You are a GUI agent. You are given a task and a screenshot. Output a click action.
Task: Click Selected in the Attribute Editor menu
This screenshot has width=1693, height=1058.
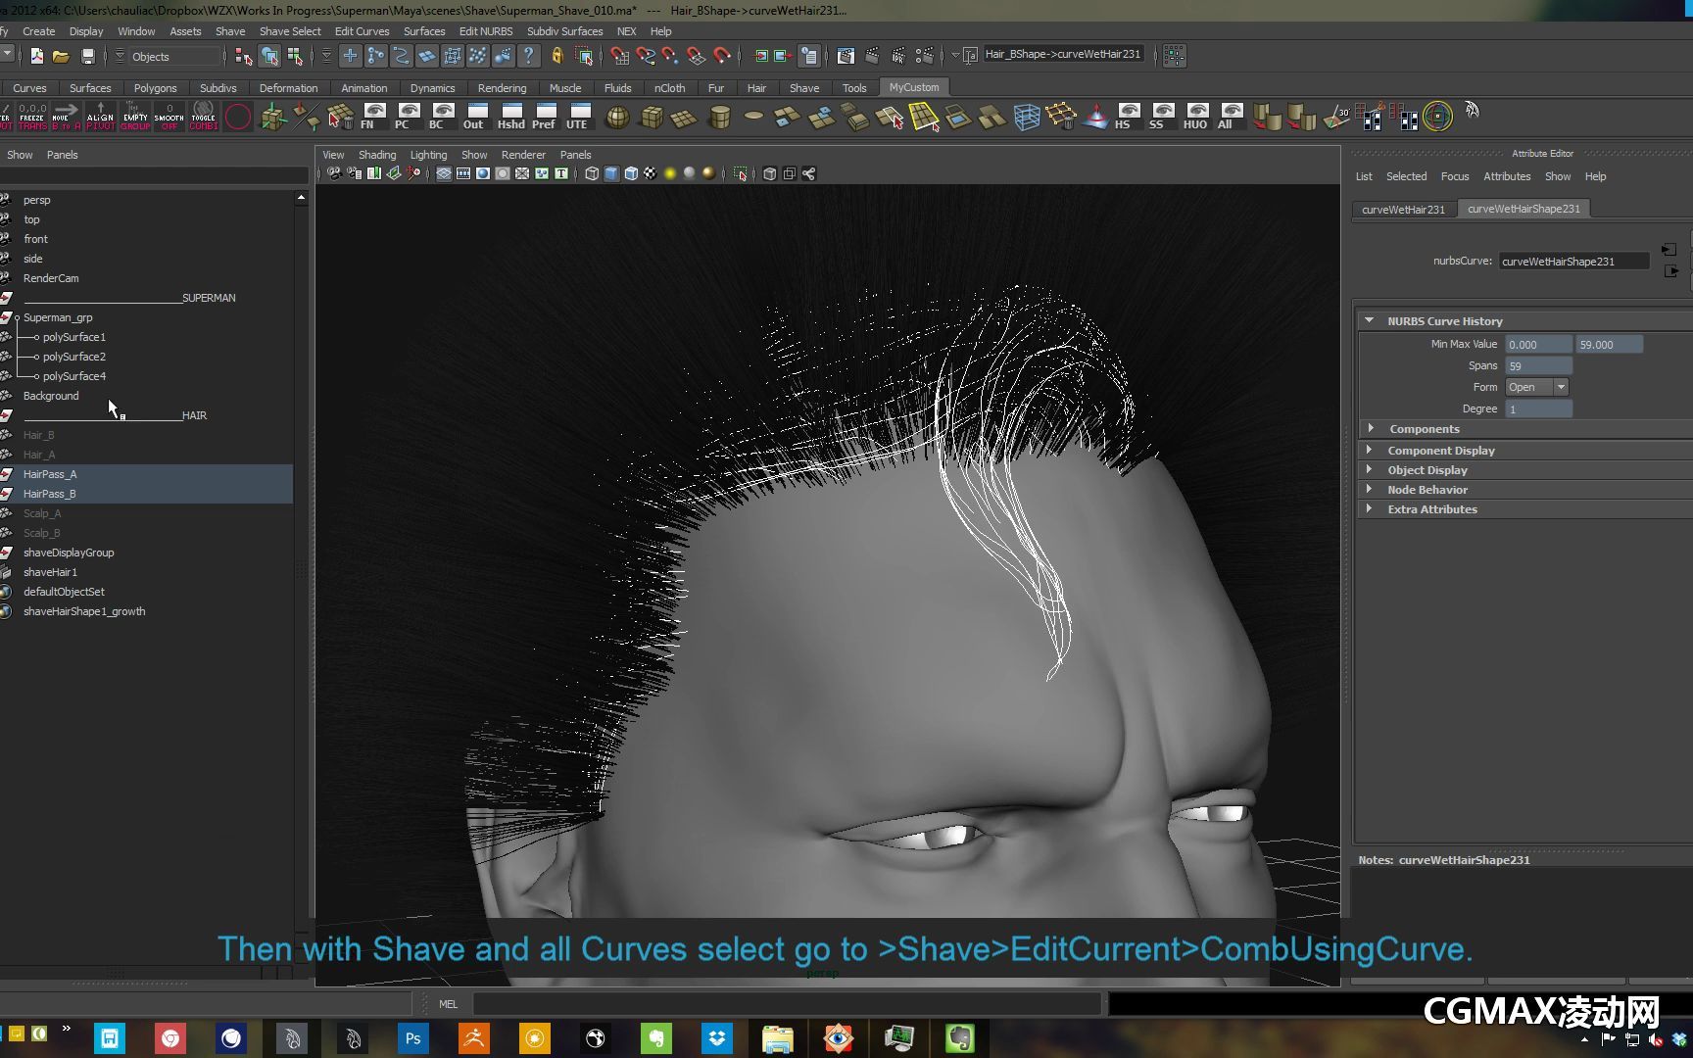(x=1406, y=176)
